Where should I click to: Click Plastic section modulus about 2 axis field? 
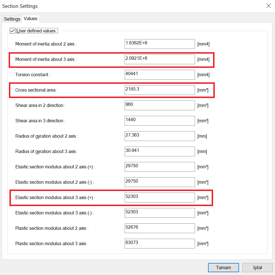pyautogui.click(x=160, y=228)
